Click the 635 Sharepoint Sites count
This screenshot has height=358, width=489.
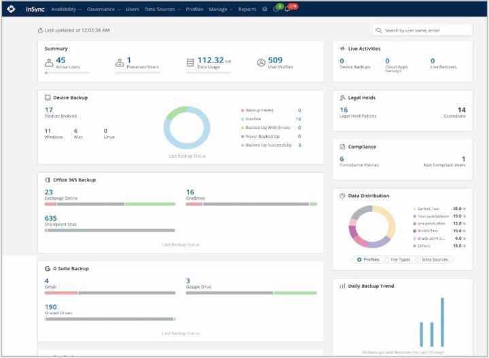[50, 218]
